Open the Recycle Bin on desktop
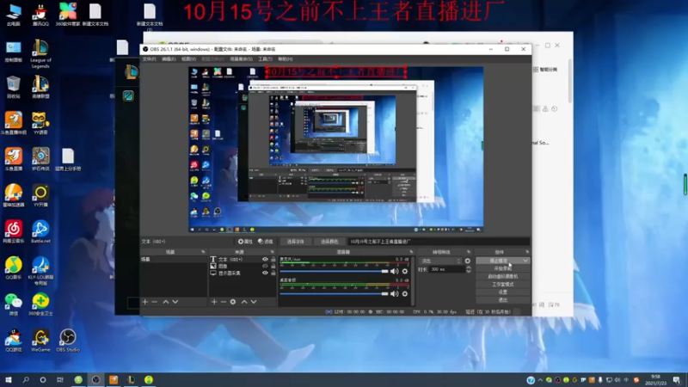This screenshot has height=387, width=688. [14, 87]
